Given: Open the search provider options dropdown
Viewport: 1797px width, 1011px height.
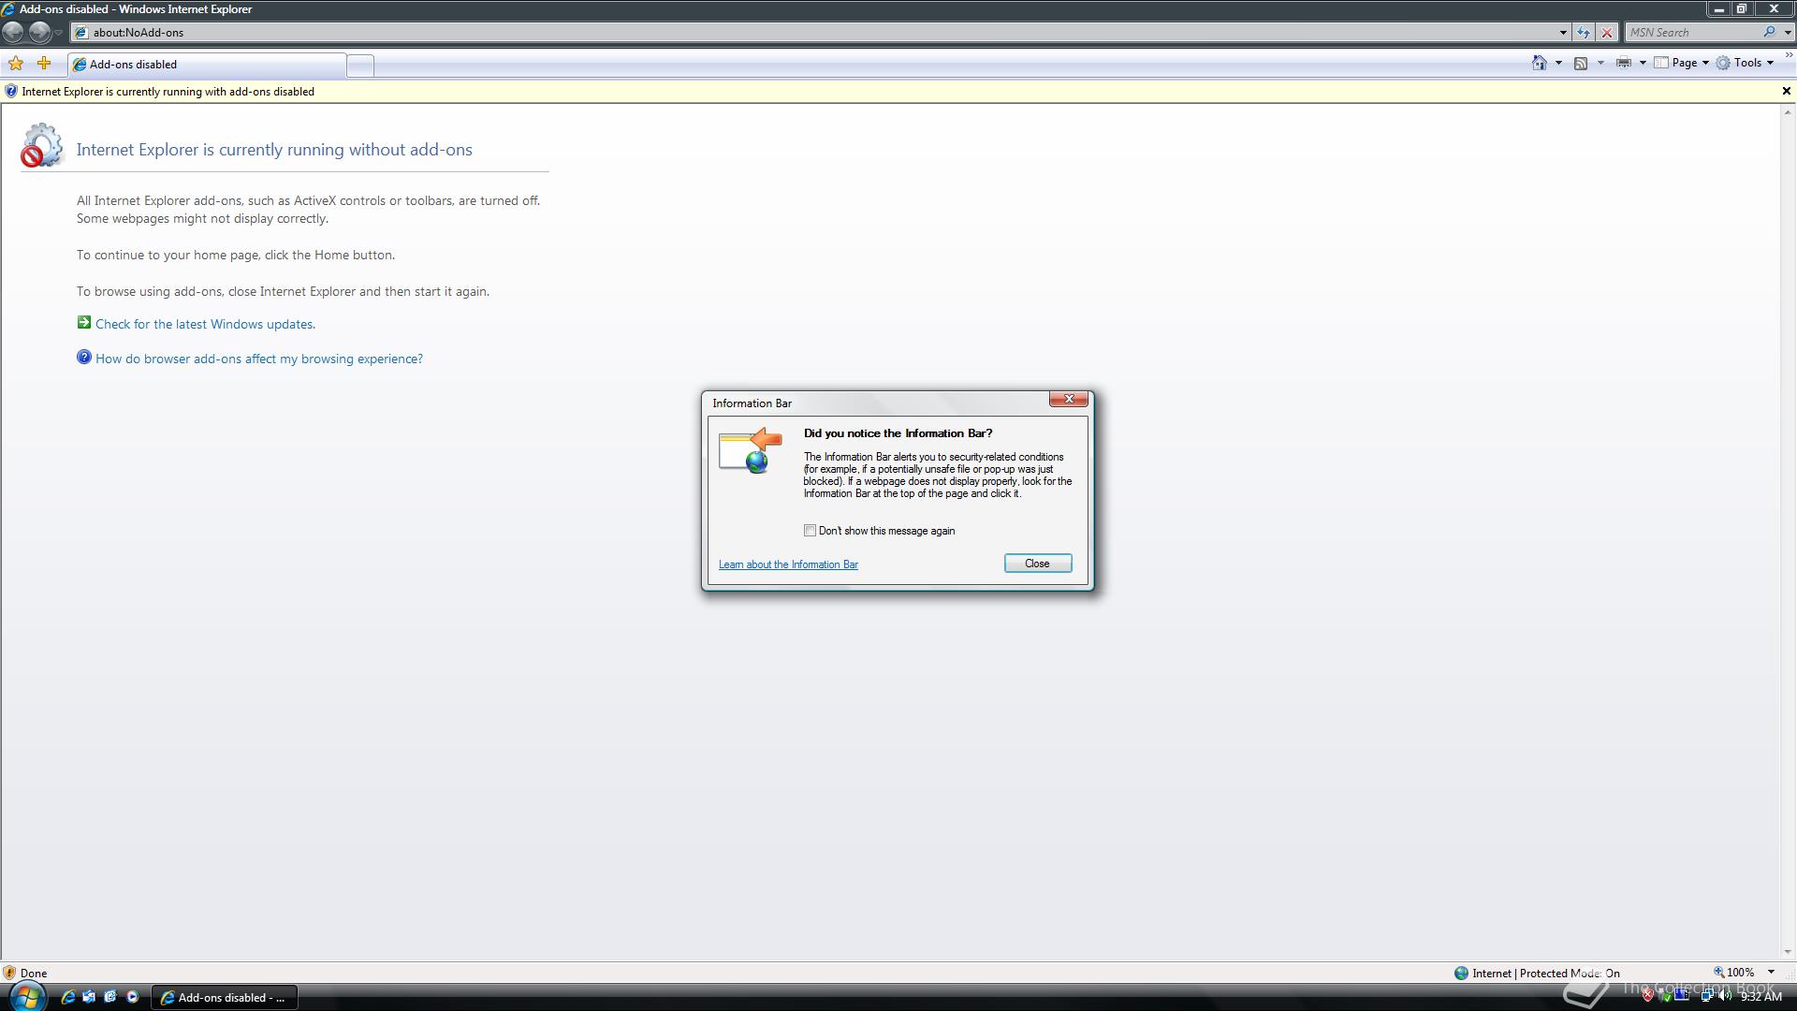Looking at the screenshot, I should pos(1787,33).
